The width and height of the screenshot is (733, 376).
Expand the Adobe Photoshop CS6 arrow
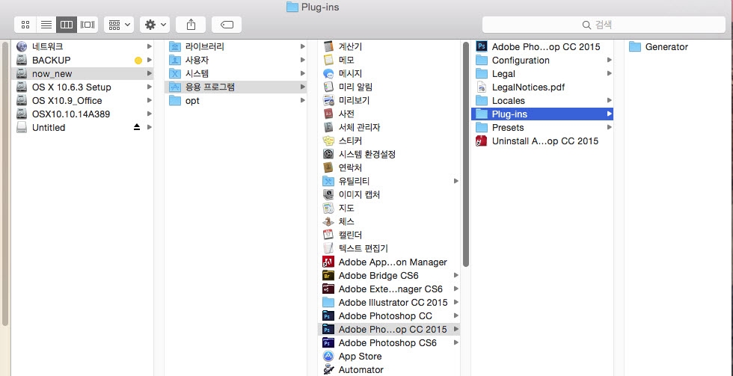tap(456, 343)
